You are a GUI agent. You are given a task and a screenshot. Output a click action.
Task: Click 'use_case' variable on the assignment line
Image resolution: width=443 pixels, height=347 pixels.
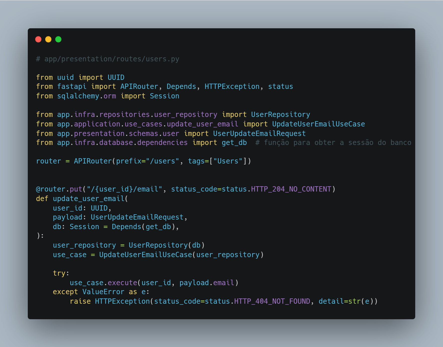pos(70,255)
